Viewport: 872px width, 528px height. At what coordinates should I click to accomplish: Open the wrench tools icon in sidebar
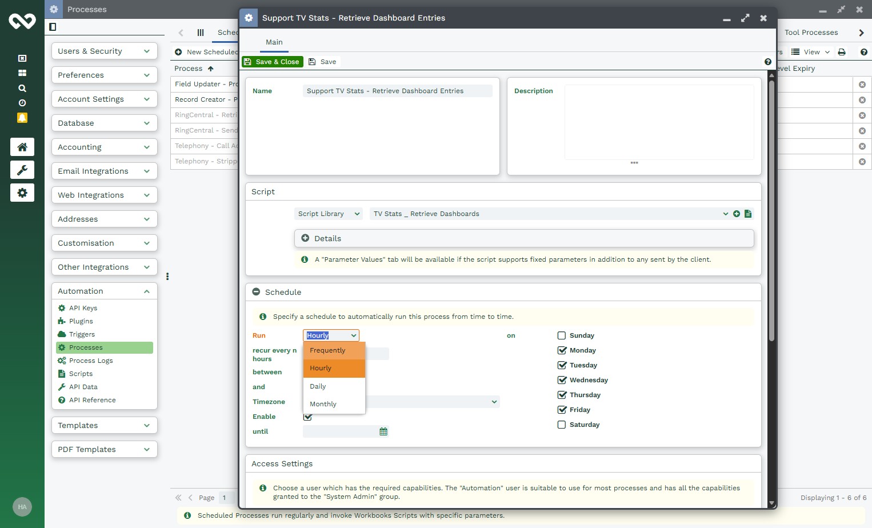click(x=22, y=170)
